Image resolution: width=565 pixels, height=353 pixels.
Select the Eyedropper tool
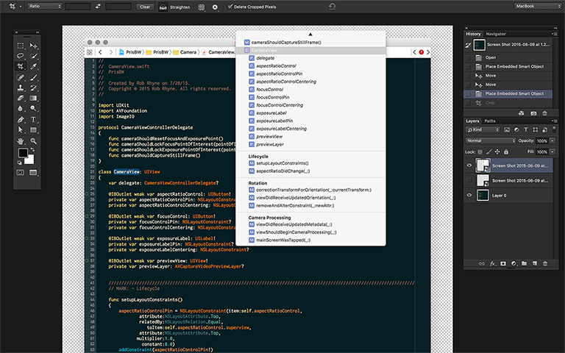pos(34,66)
